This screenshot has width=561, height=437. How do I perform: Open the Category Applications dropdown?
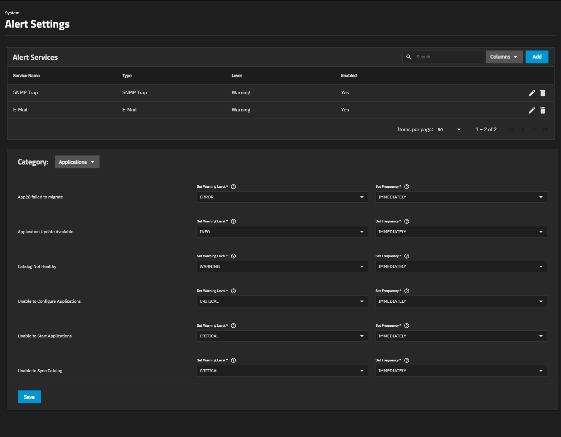point(77,162)
